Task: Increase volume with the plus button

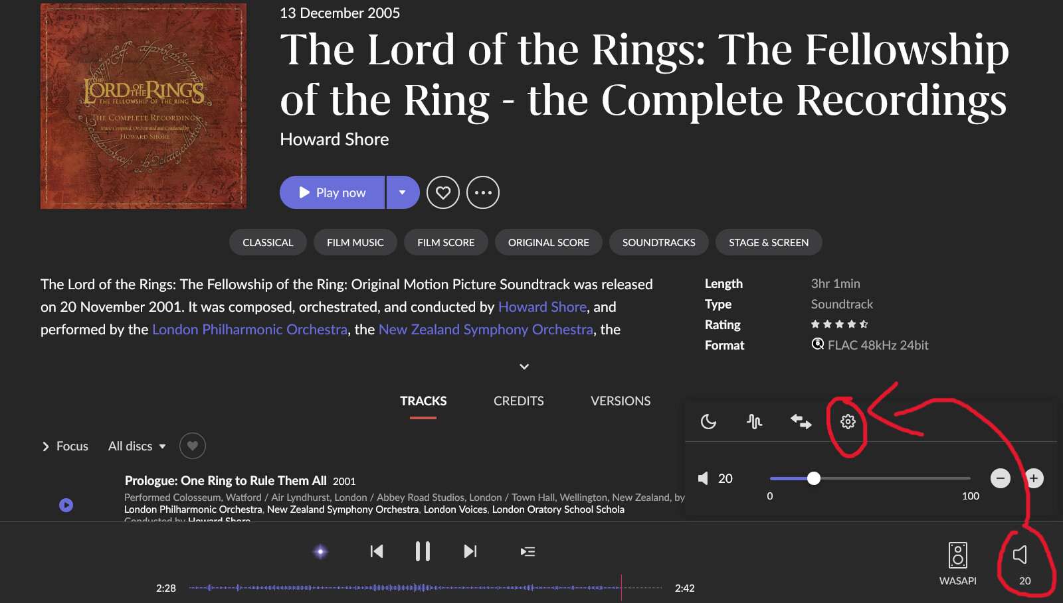Action: pos(1034,478)
